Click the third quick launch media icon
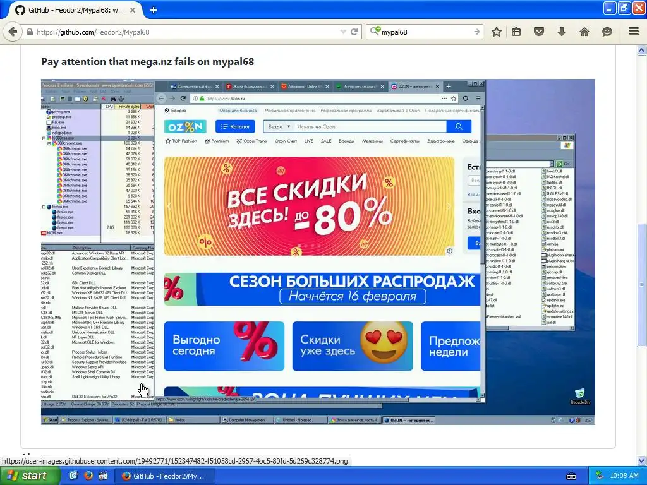The image size is (647, 485). point(103,476)
